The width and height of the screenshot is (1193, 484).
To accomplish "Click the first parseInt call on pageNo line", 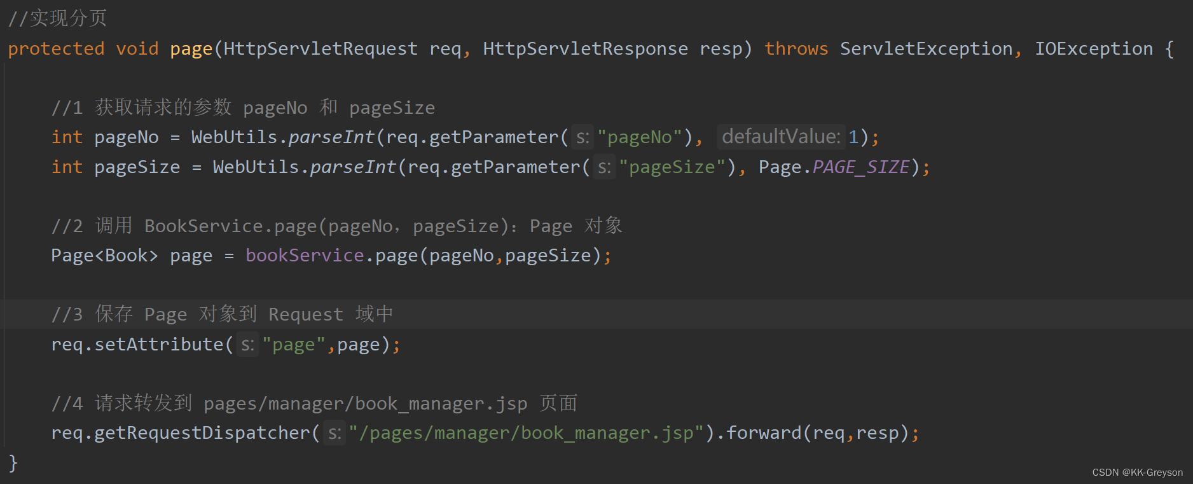I will click(331, 137).
